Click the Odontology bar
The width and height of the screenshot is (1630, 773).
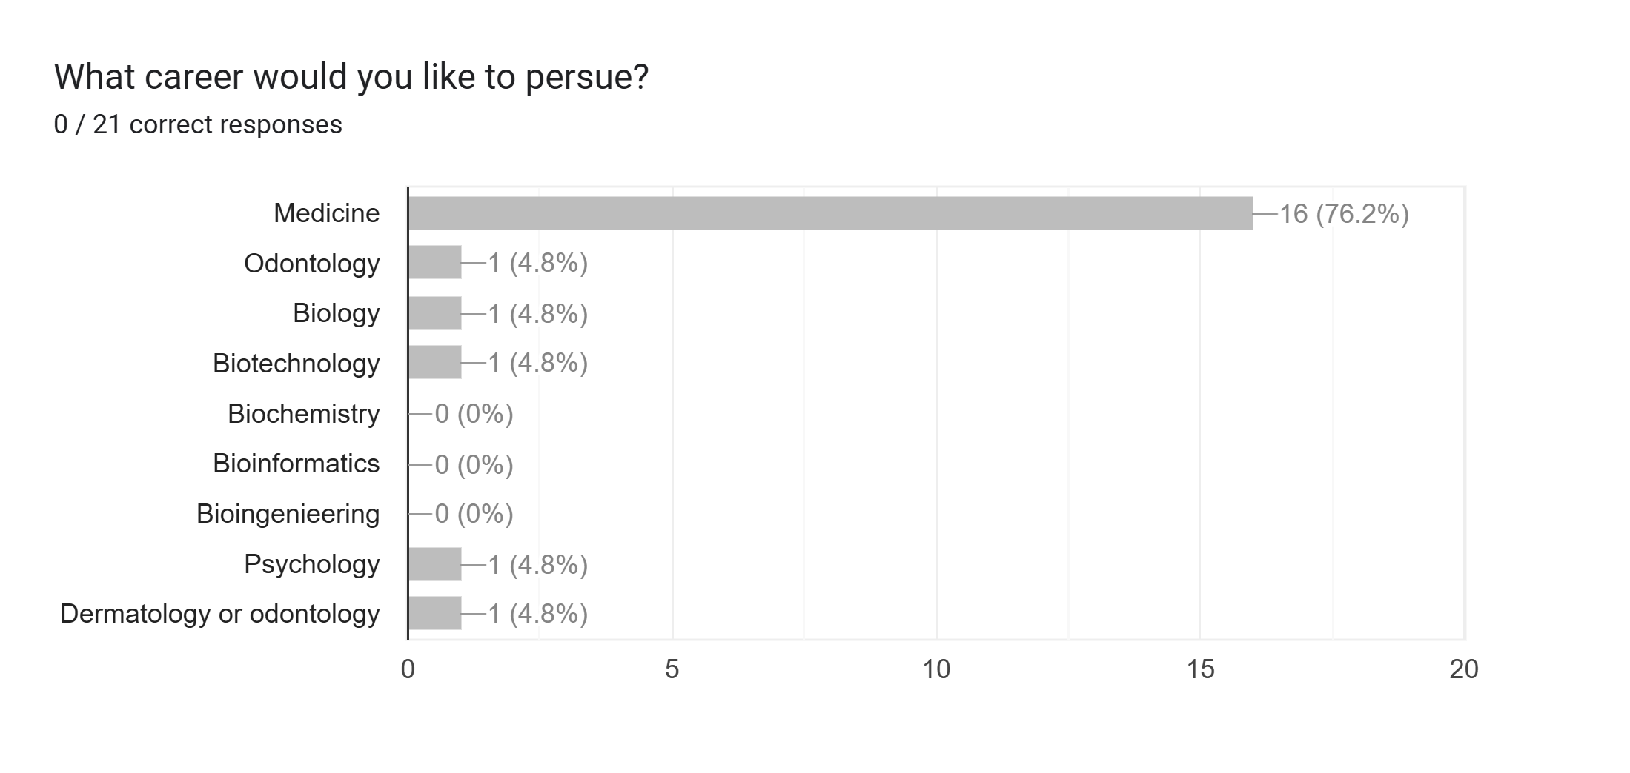(x=434, y=262)
